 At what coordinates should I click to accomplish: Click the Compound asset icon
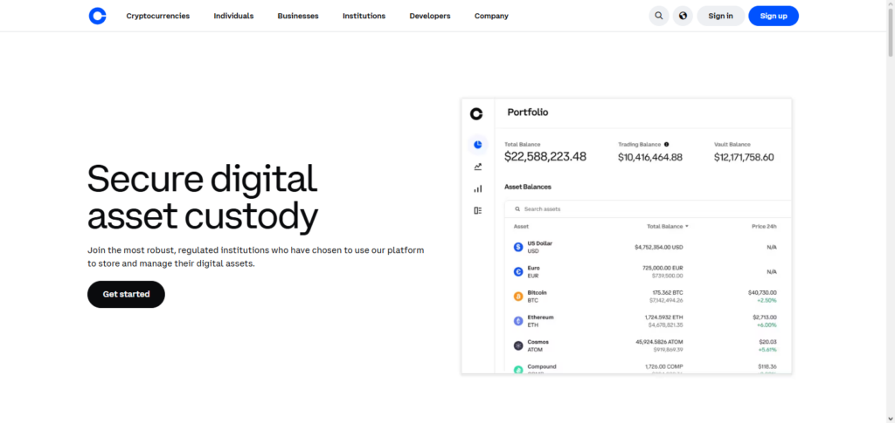pyautogui.click(x=518, y=370)
